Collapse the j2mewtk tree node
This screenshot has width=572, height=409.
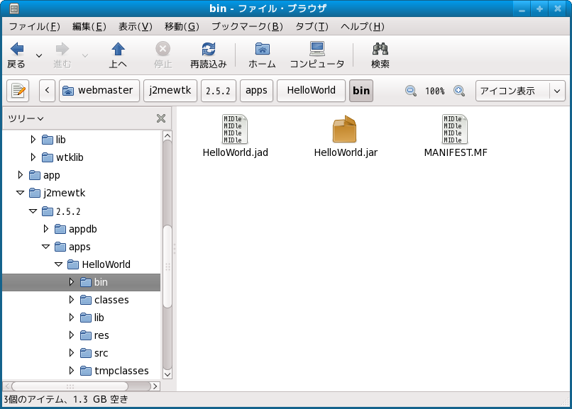click(20, 193)
